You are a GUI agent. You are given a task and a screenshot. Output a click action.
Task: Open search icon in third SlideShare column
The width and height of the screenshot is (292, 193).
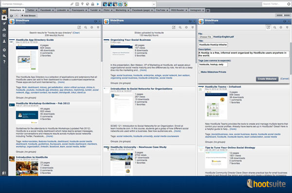[274, 27]
